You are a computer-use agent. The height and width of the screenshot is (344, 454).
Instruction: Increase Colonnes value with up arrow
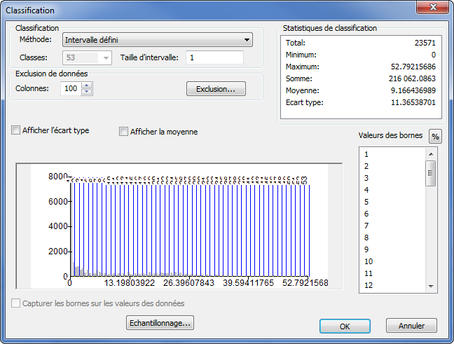[87, 85]
